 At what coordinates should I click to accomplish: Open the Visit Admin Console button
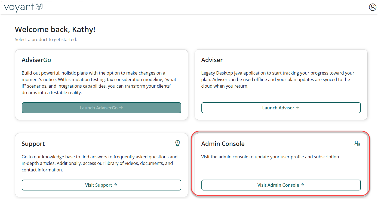[281, 185]
